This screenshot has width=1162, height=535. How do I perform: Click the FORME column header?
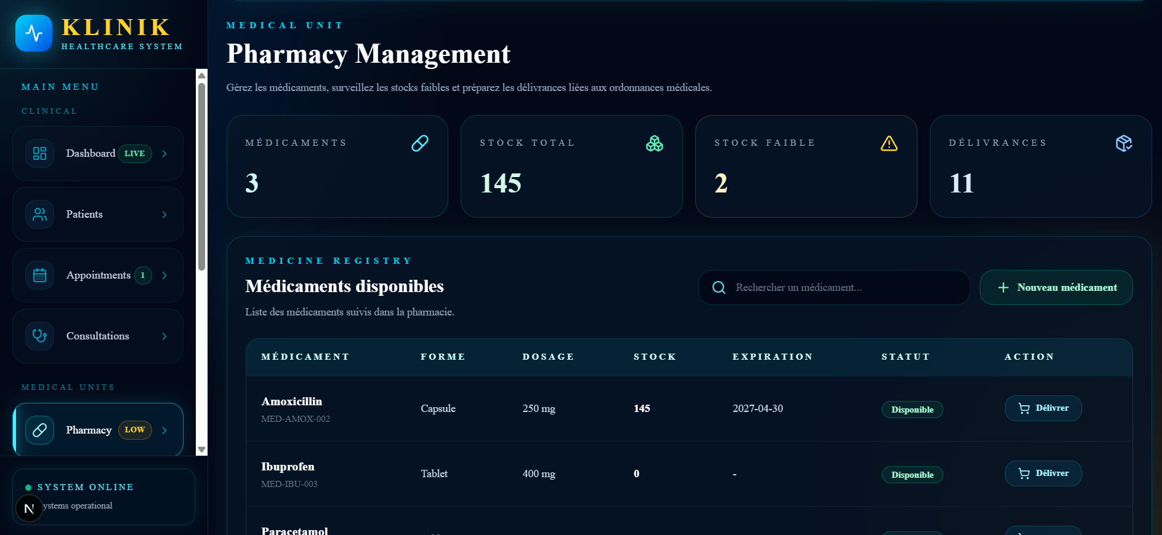443,357
